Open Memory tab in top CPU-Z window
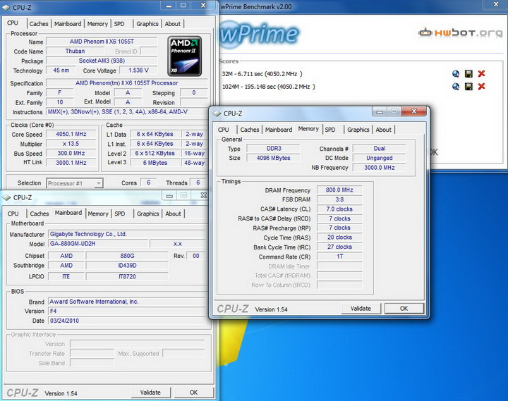This screenshot has width=508, height=401. click(97, 24)
